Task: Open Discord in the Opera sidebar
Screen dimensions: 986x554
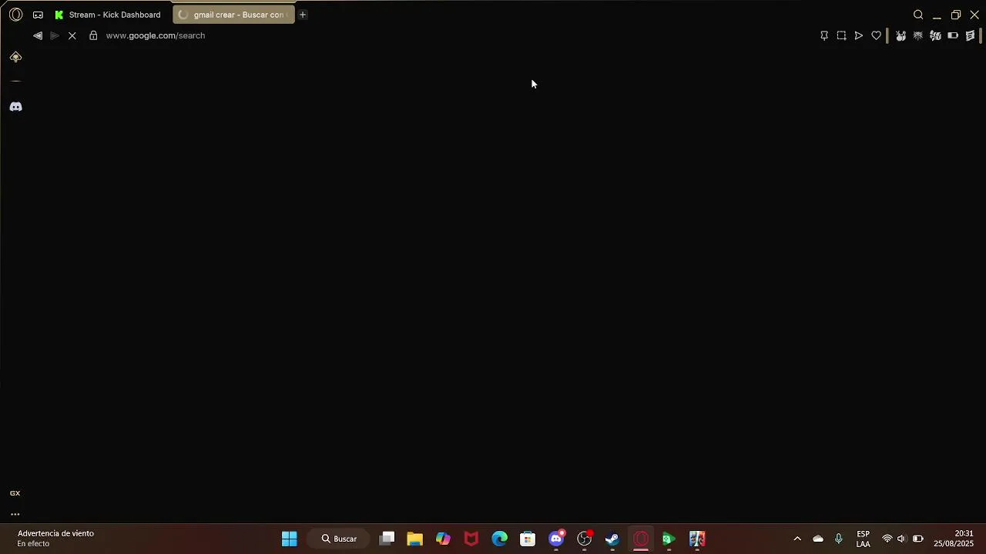Action: coord(15,106)
